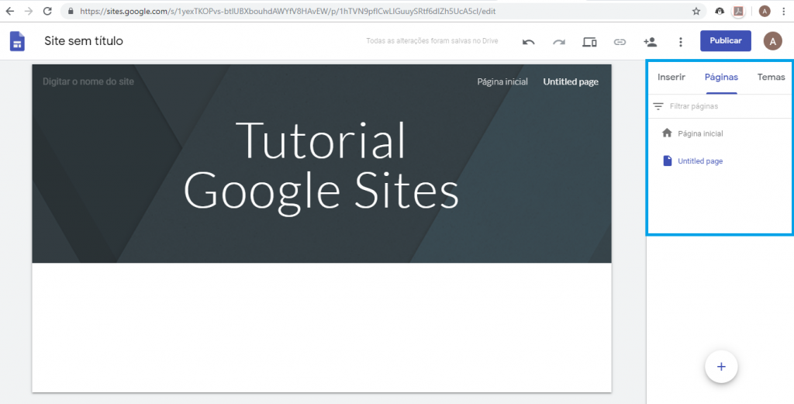This screenshot has height=404, width=794.
Task: Click the saved-to-Drive status text
Action: pos(432,41)
